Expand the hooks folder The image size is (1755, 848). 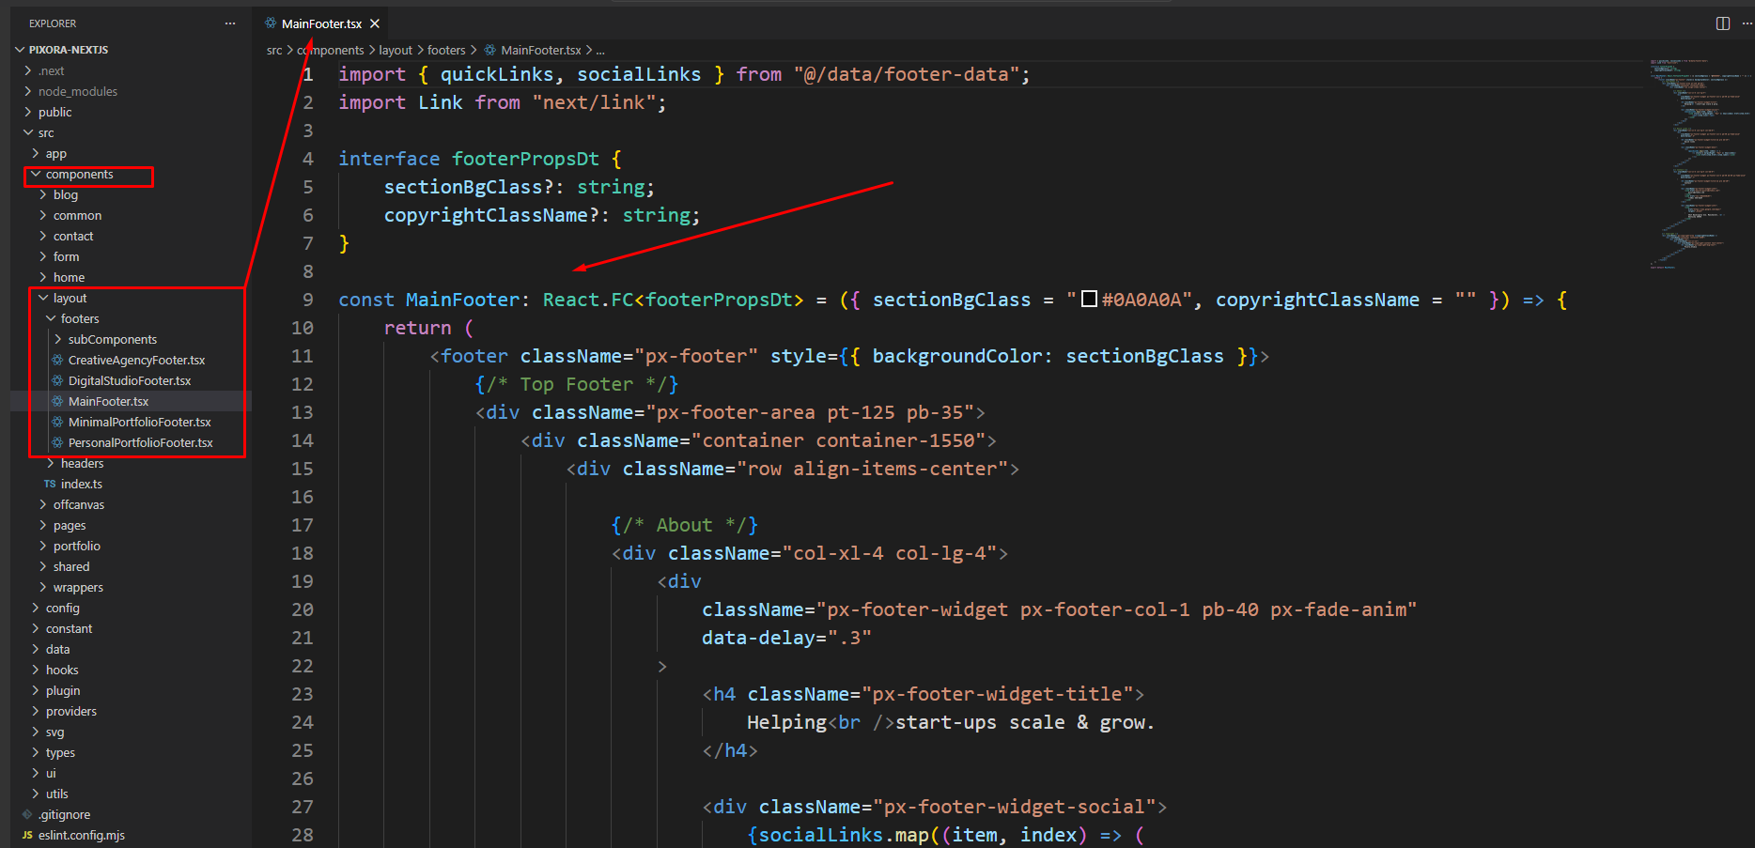[36, 671]
